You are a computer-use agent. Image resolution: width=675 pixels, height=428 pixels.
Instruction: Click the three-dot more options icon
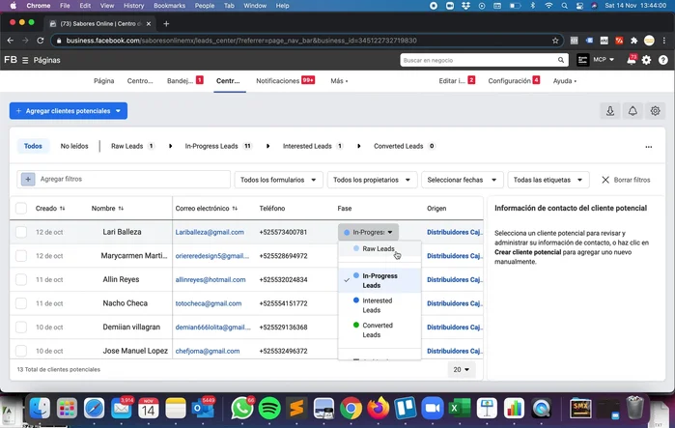(x=648, y=147)
